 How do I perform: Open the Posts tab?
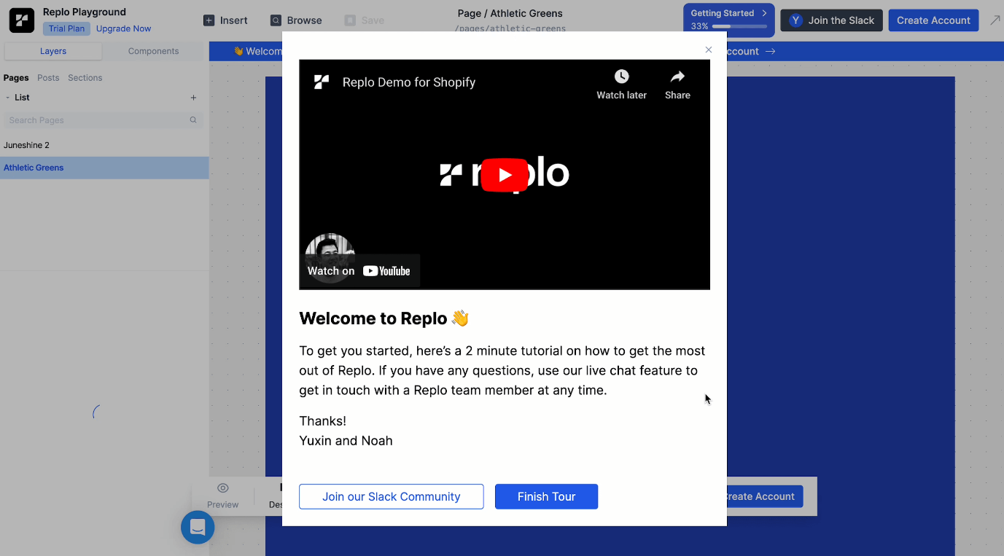tap(48, 78)
